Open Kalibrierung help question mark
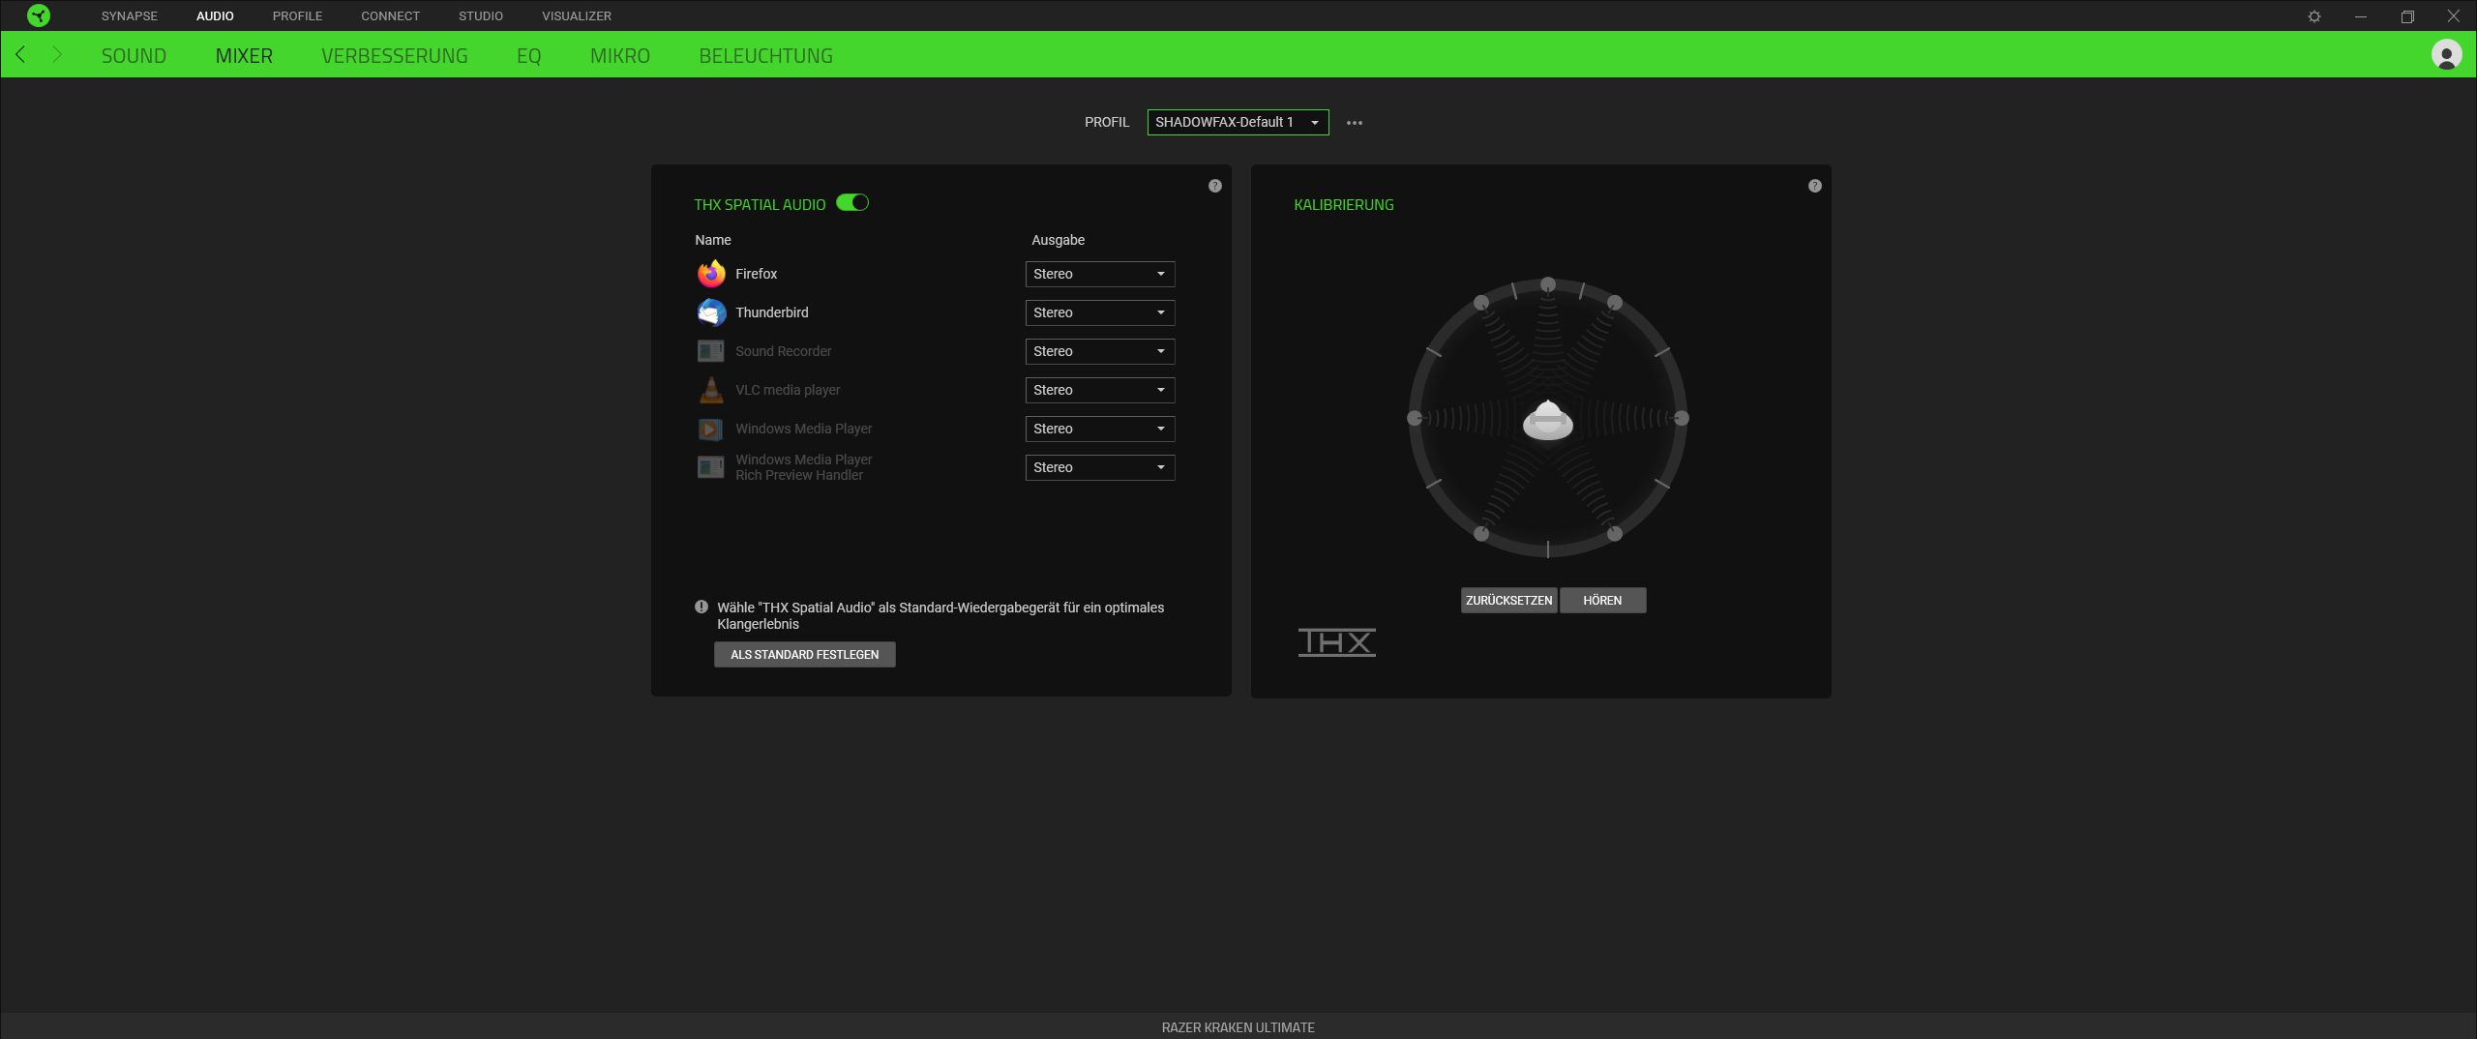The width and height of the screenshot is (2477, 1039). point(1815,186)
